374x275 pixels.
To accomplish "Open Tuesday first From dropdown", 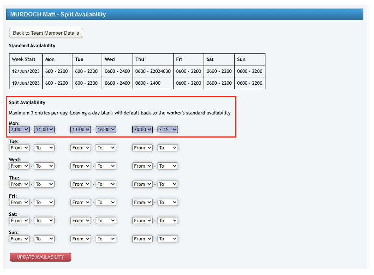I will 19,148.
